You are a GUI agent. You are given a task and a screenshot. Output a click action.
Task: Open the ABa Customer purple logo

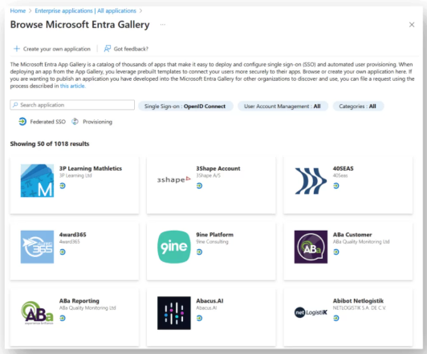311,247
